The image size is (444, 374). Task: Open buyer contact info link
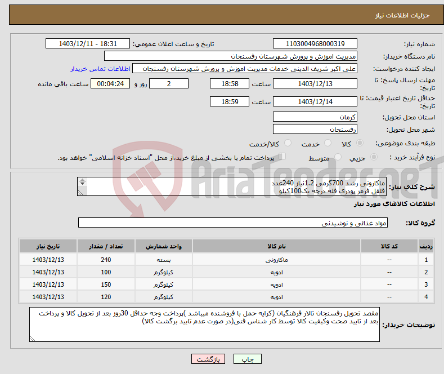(x=100, y=69)
